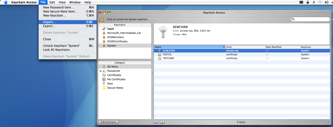Expand the Passwords category disclosure triangle
Screen dimensions: 333x127
click(101, 71)
